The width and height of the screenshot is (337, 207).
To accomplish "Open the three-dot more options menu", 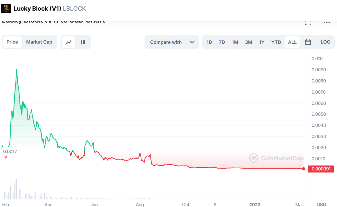I will (x=327, y=23).
